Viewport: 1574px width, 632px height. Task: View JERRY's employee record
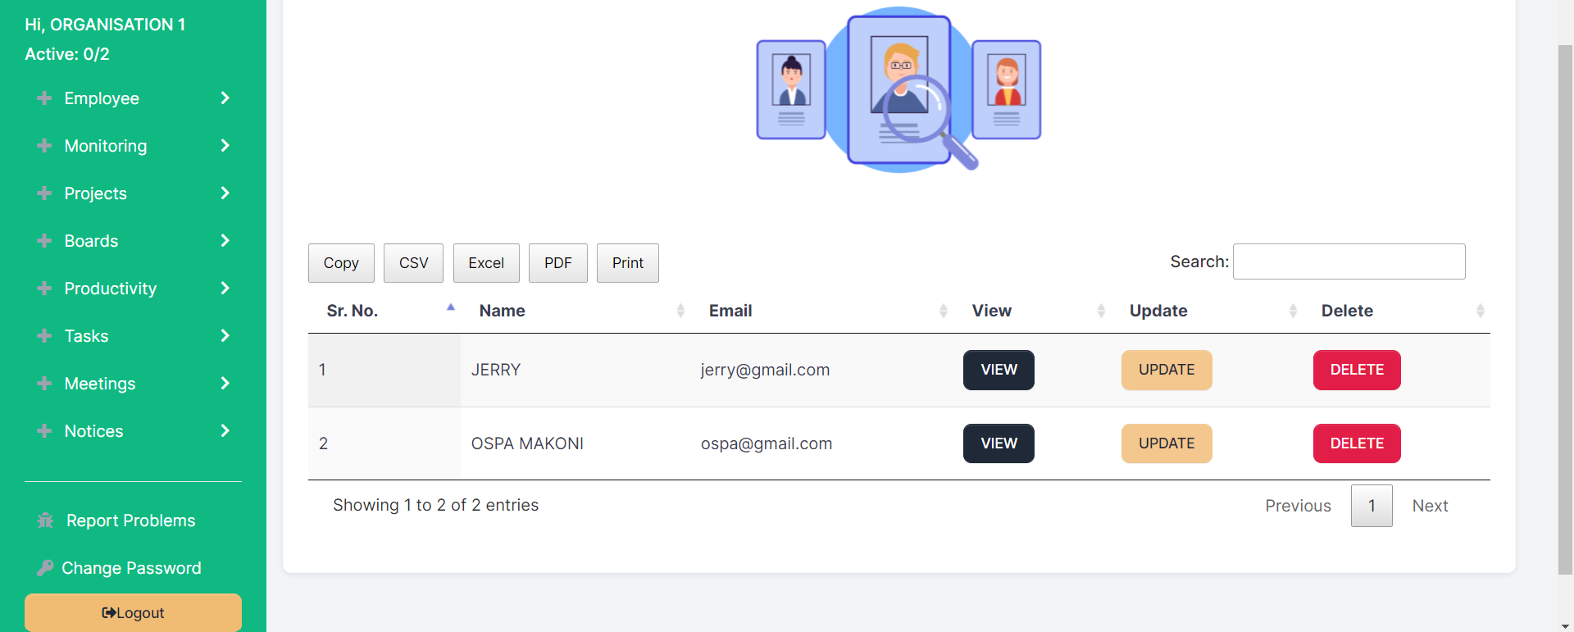(998, 370)
